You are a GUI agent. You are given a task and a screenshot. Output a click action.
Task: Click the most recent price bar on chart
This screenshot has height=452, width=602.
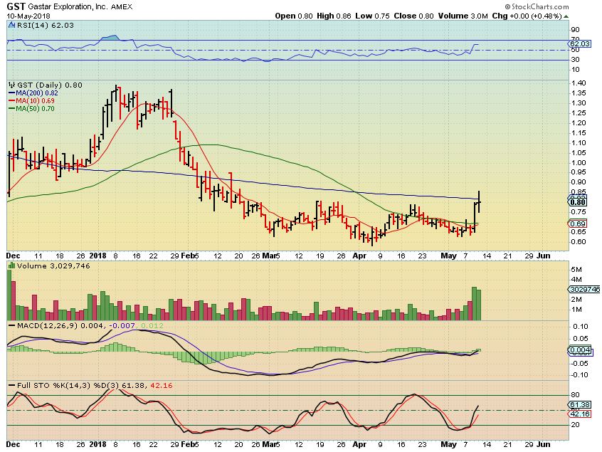[479, 201]
